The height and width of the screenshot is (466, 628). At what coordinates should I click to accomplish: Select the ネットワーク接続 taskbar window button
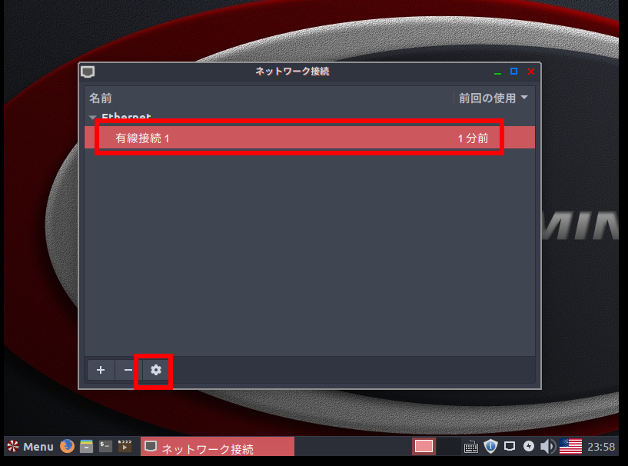coord(218,447)
